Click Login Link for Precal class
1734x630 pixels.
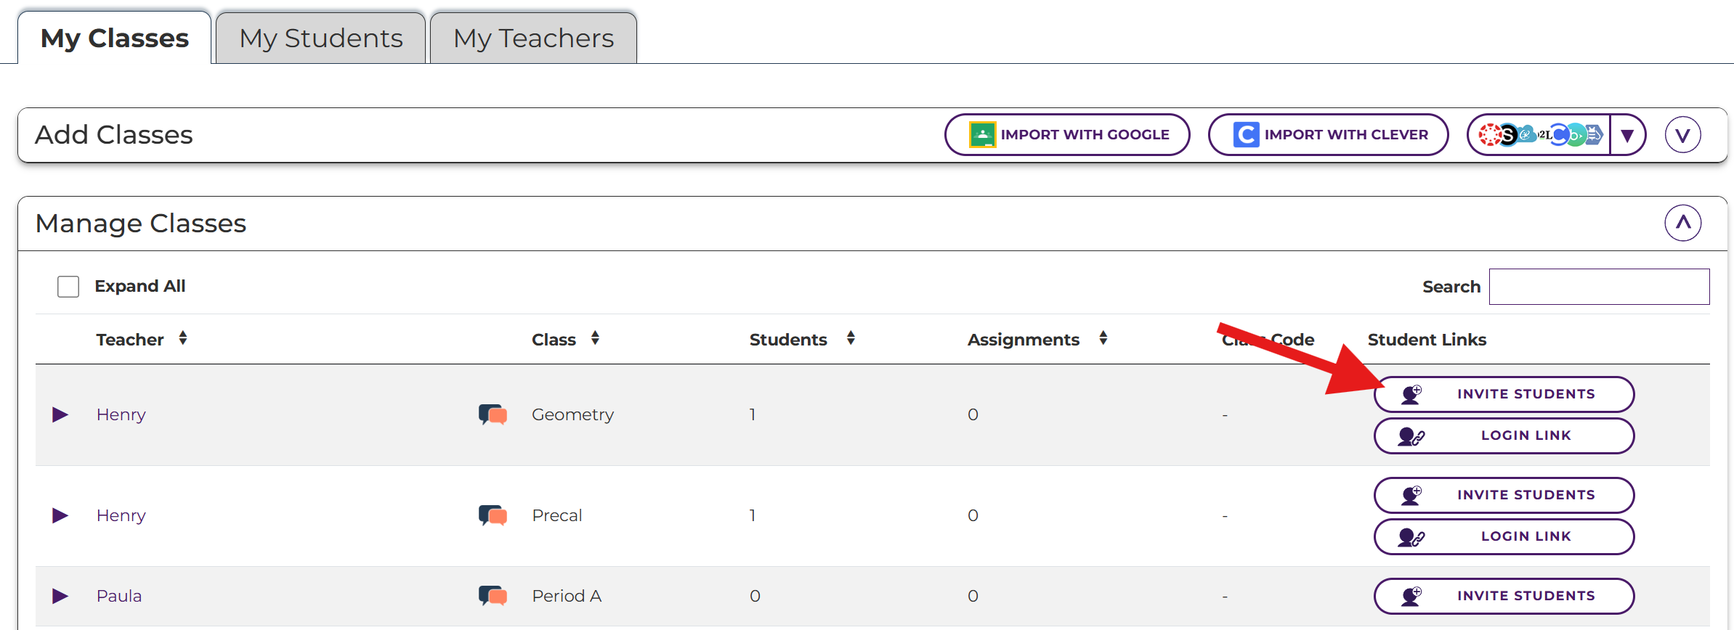pyautogui.click(x=1504, y=536)
